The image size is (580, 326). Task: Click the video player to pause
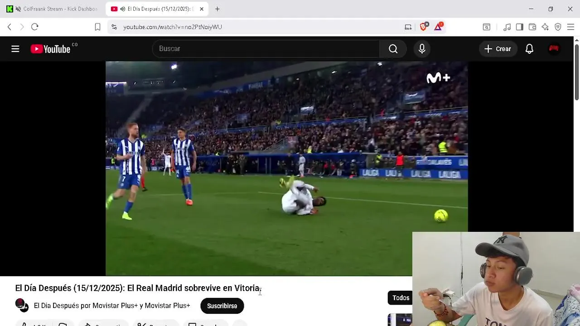[x=286, y=168]
